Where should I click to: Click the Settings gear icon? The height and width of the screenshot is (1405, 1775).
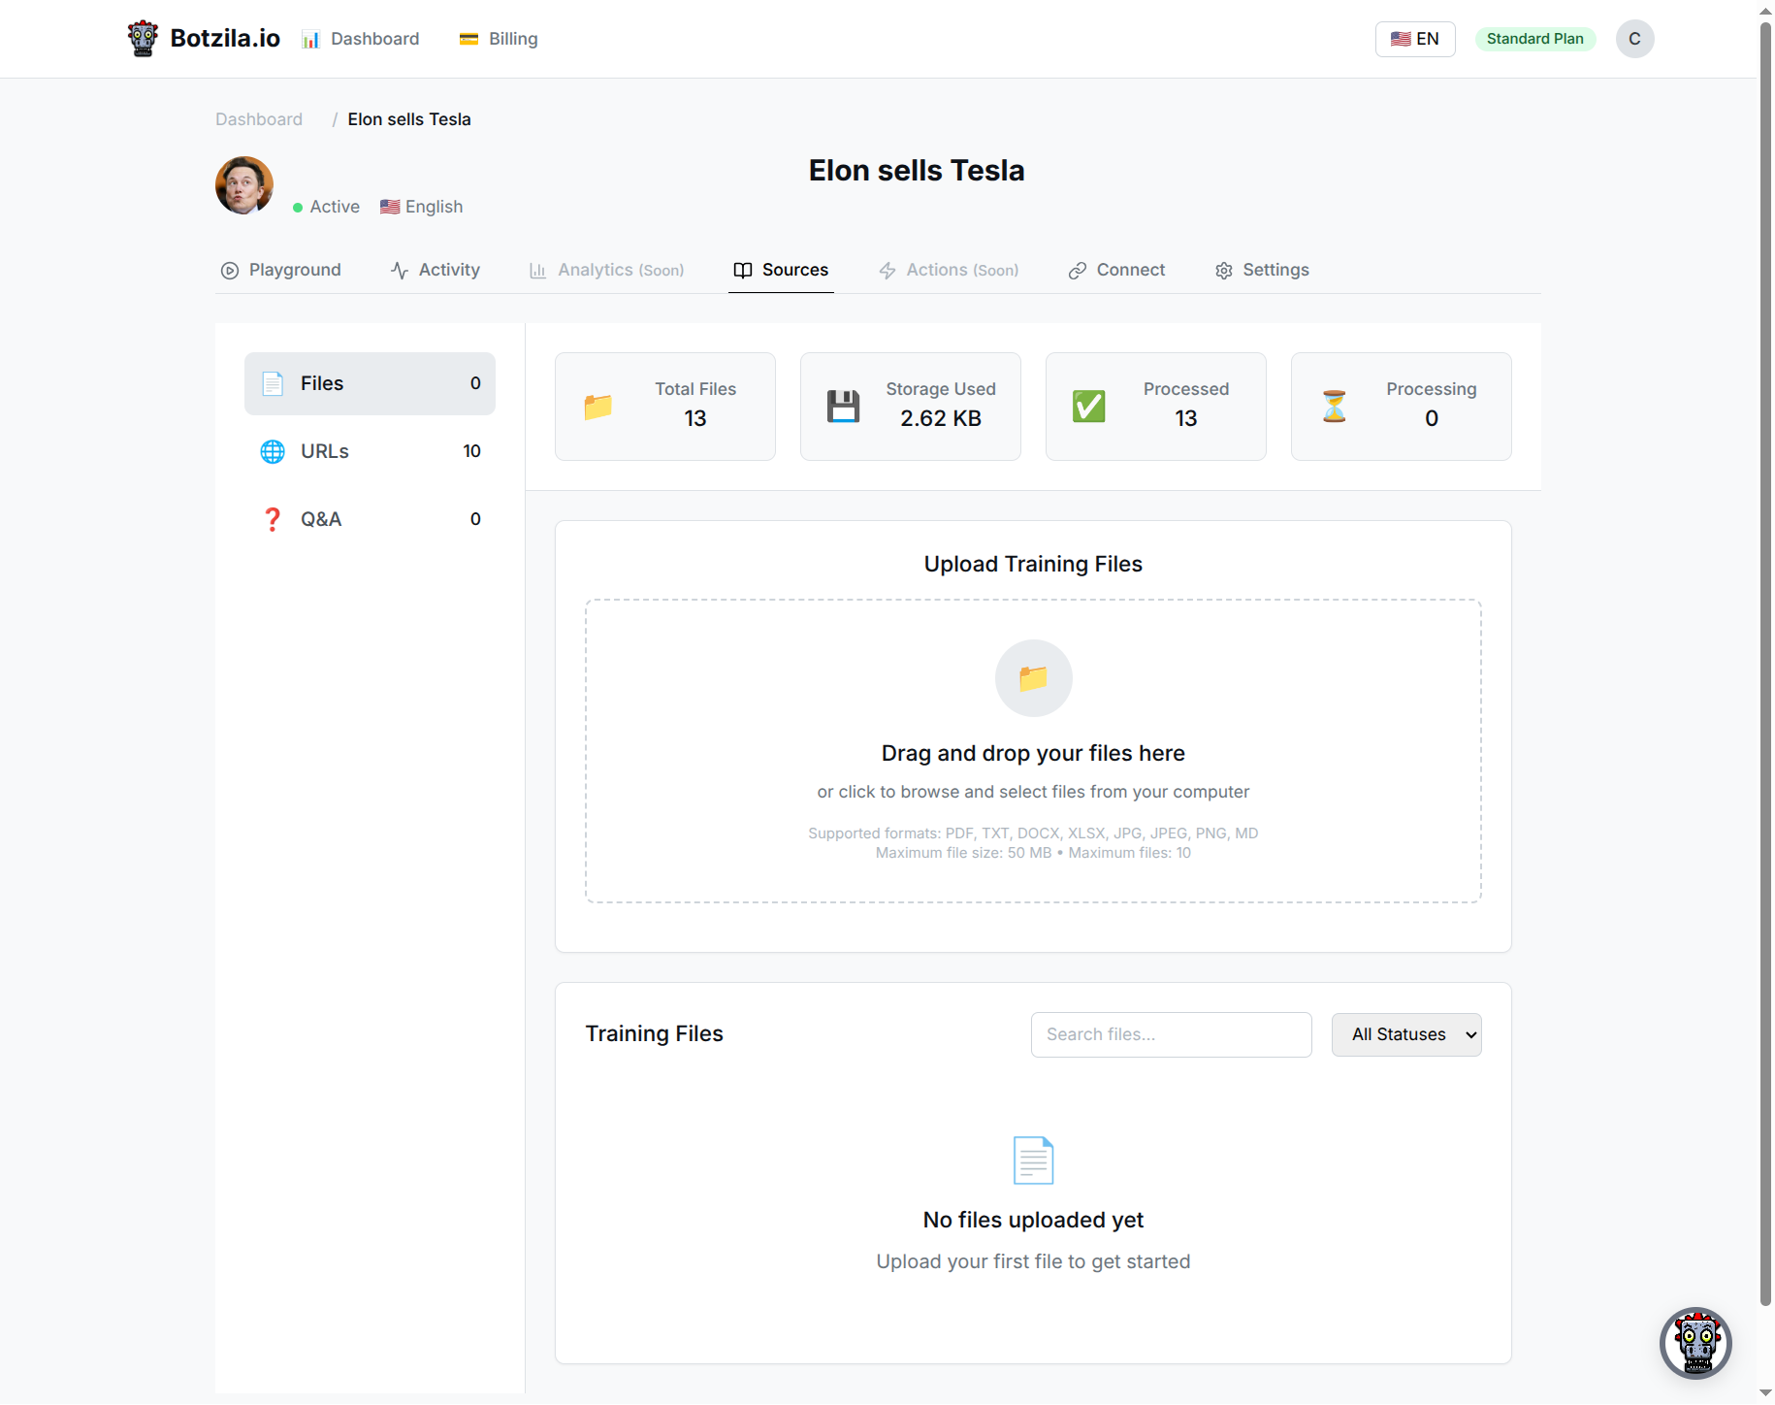click(1224, 271)
